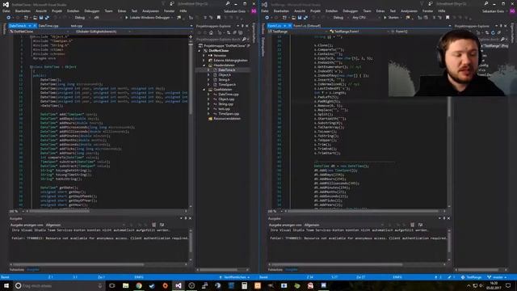Image resolution: width=517 pixels, height=291 pixels.
Task: Click Home icon in DotNetClone Solution Explorer
Action: (x=211, y=32)
